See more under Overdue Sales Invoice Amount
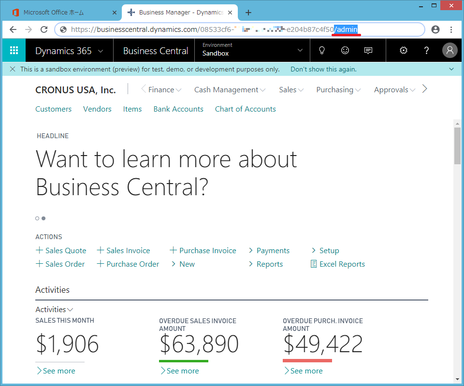 click(x=179, y=371)
